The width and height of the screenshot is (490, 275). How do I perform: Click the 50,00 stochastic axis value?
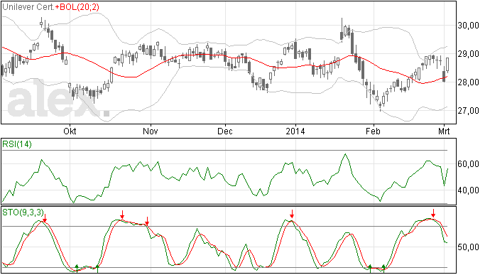point(468,247)
